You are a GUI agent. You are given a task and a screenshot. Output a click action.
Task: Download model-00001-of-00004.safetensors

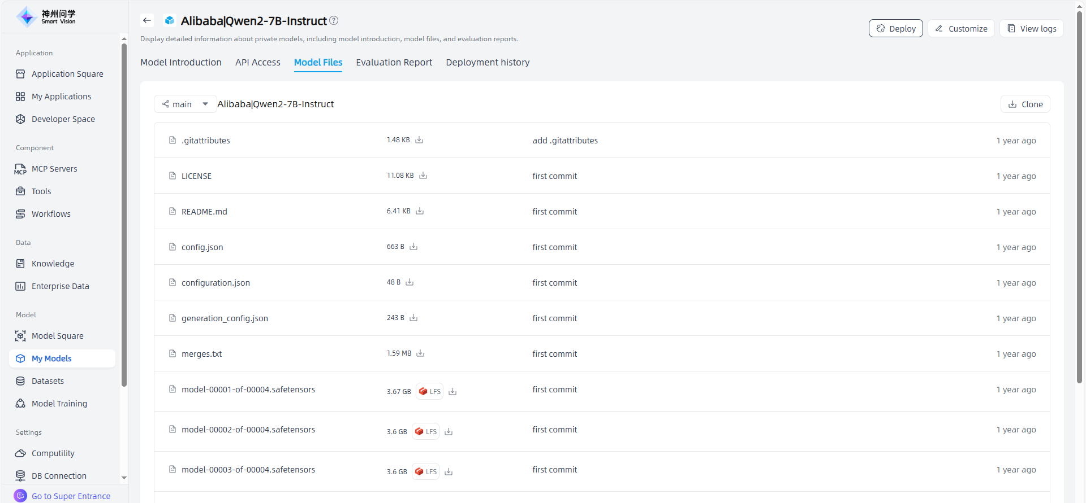coord(453,391)
